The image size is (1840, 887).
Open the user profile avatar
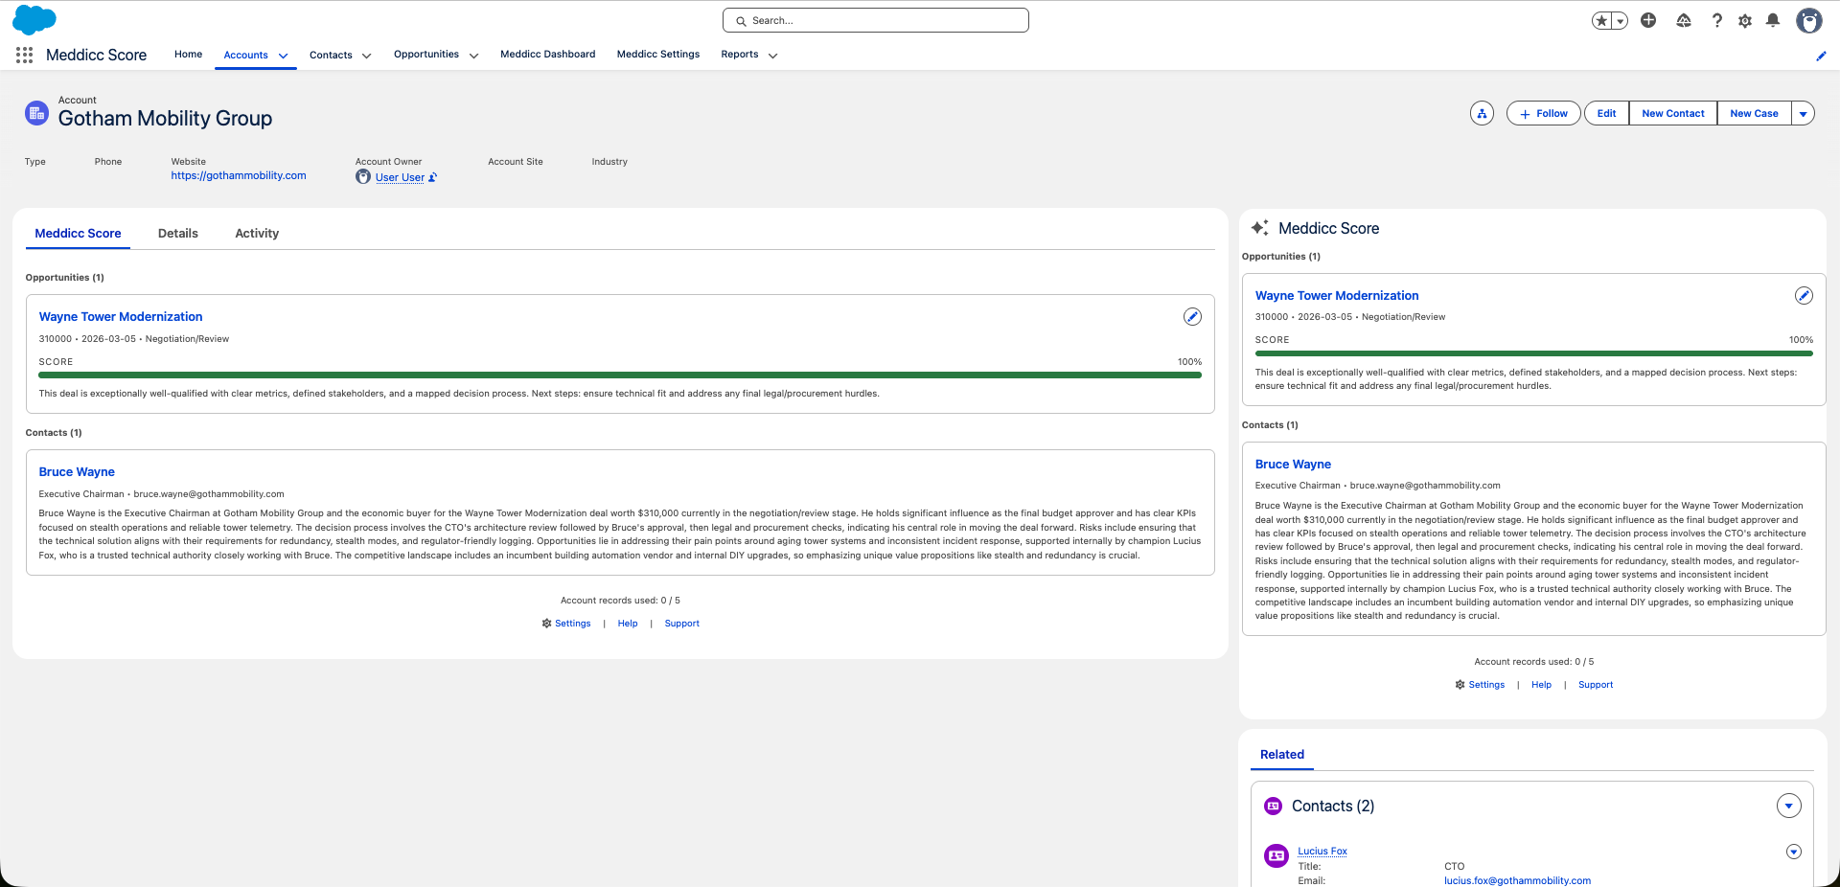click(1809, 20)
